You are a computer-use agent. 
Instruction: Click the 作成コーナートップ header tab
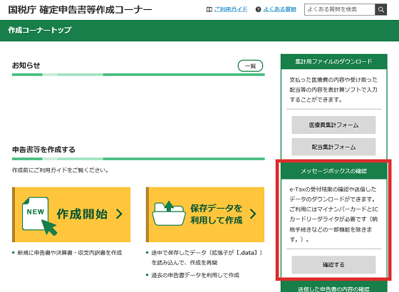pos(40,30)
